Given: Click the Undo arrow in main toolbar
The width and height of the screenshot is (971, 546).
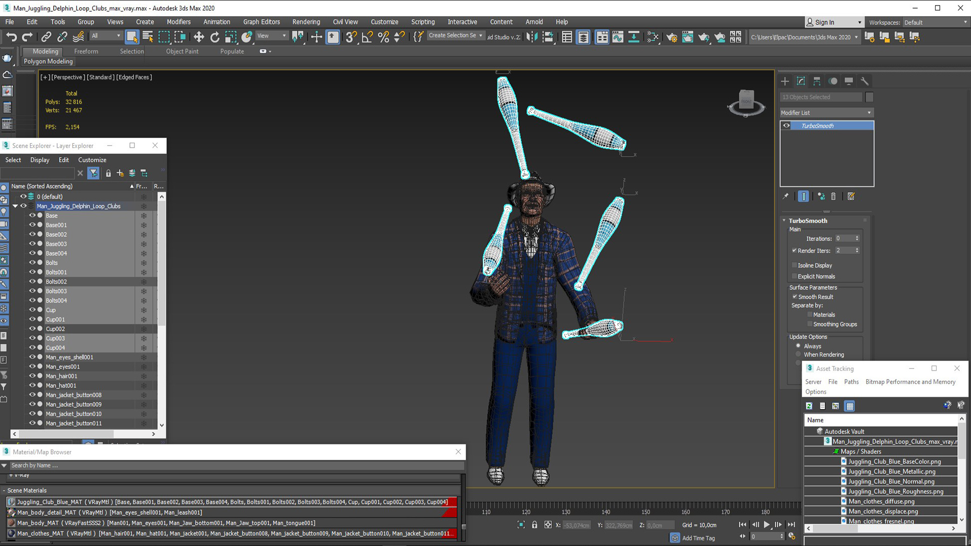Looking at the screenshot, I should pos(11,36).
